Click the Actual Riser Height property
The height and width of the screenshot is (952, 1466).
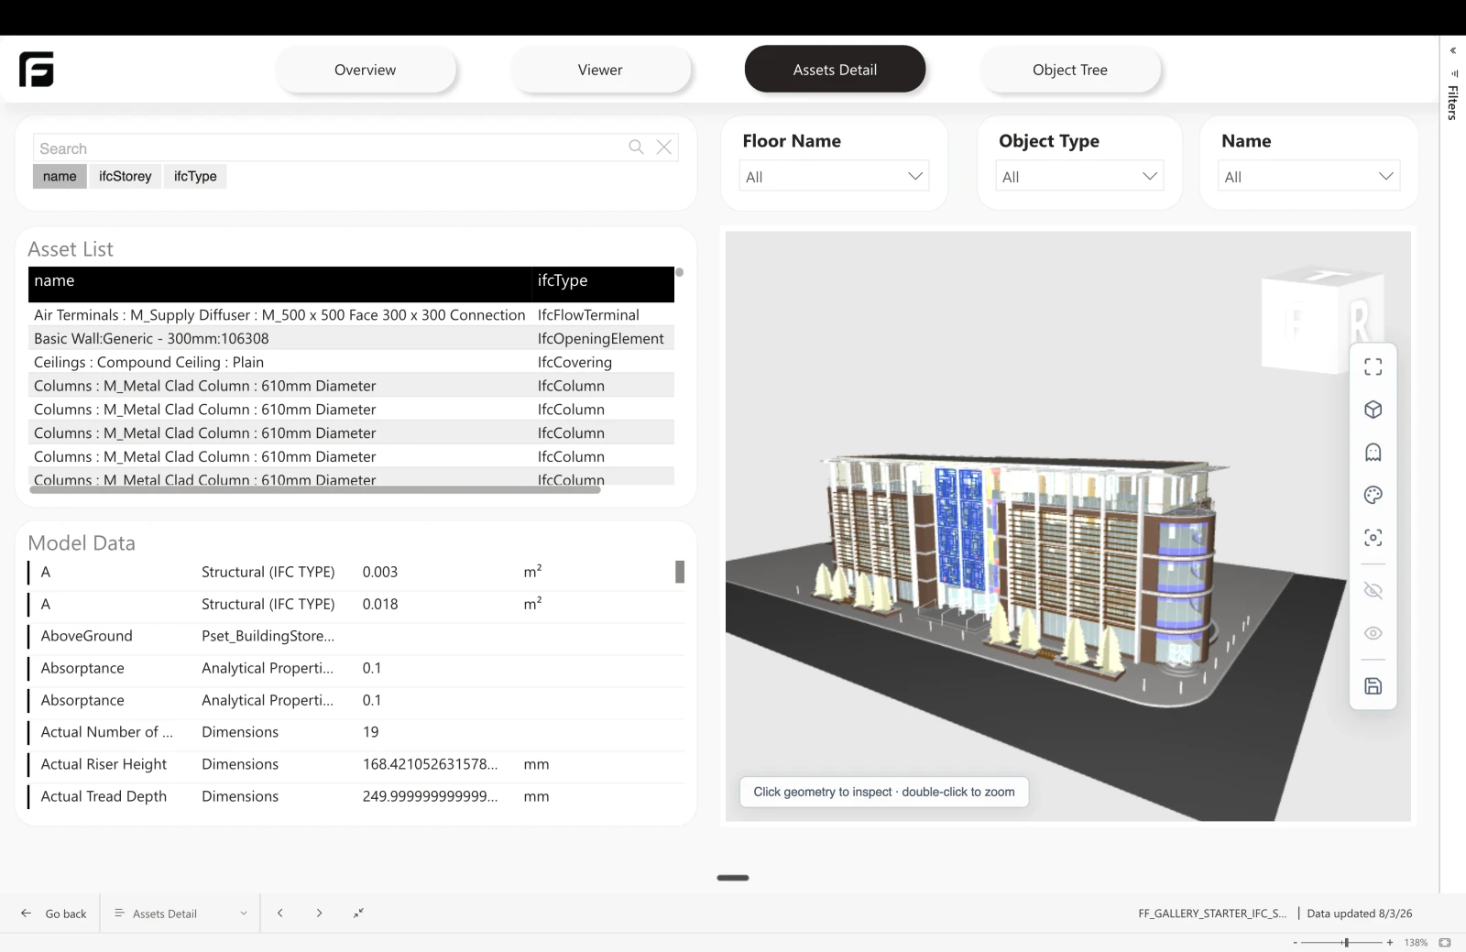pyautogui.click(x=104, y=764)
